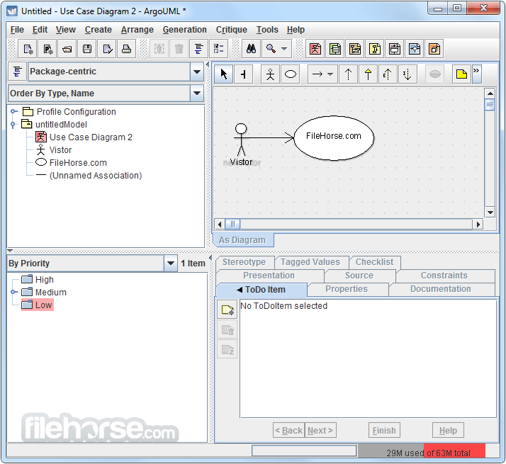Switch to the Tagged Values tab
The width and height of the screenshot is (506, 464).
tap(310, 262)
